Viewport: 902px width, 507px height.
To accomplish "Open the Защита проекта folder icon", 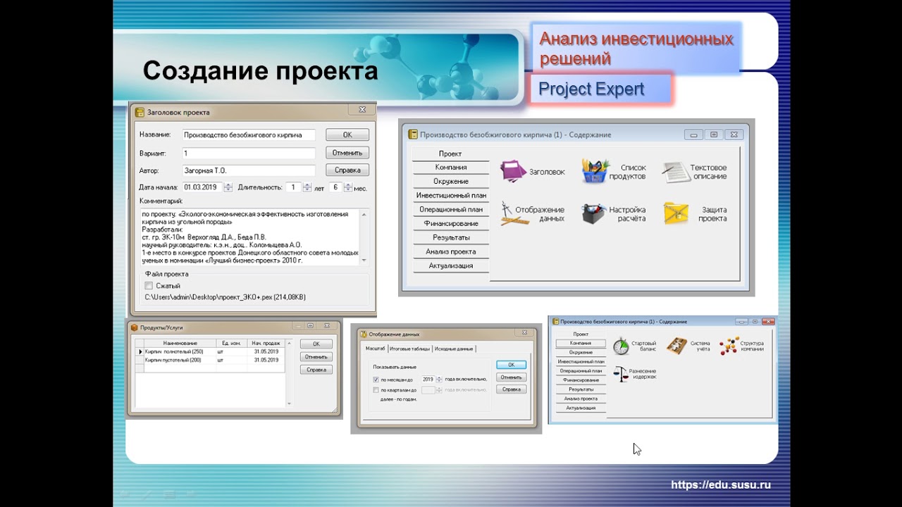I will (675, 213).
